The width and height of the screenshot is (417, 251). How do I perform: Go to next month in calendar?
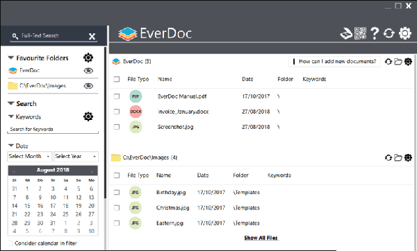(x=92, y=171)
